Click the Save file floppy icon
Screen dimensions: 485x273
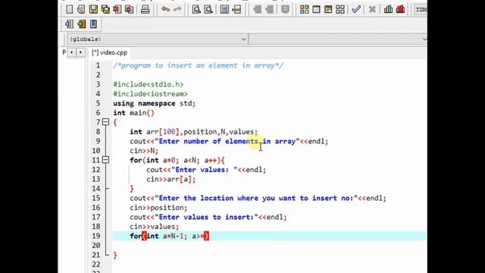[x=93, y=9]
